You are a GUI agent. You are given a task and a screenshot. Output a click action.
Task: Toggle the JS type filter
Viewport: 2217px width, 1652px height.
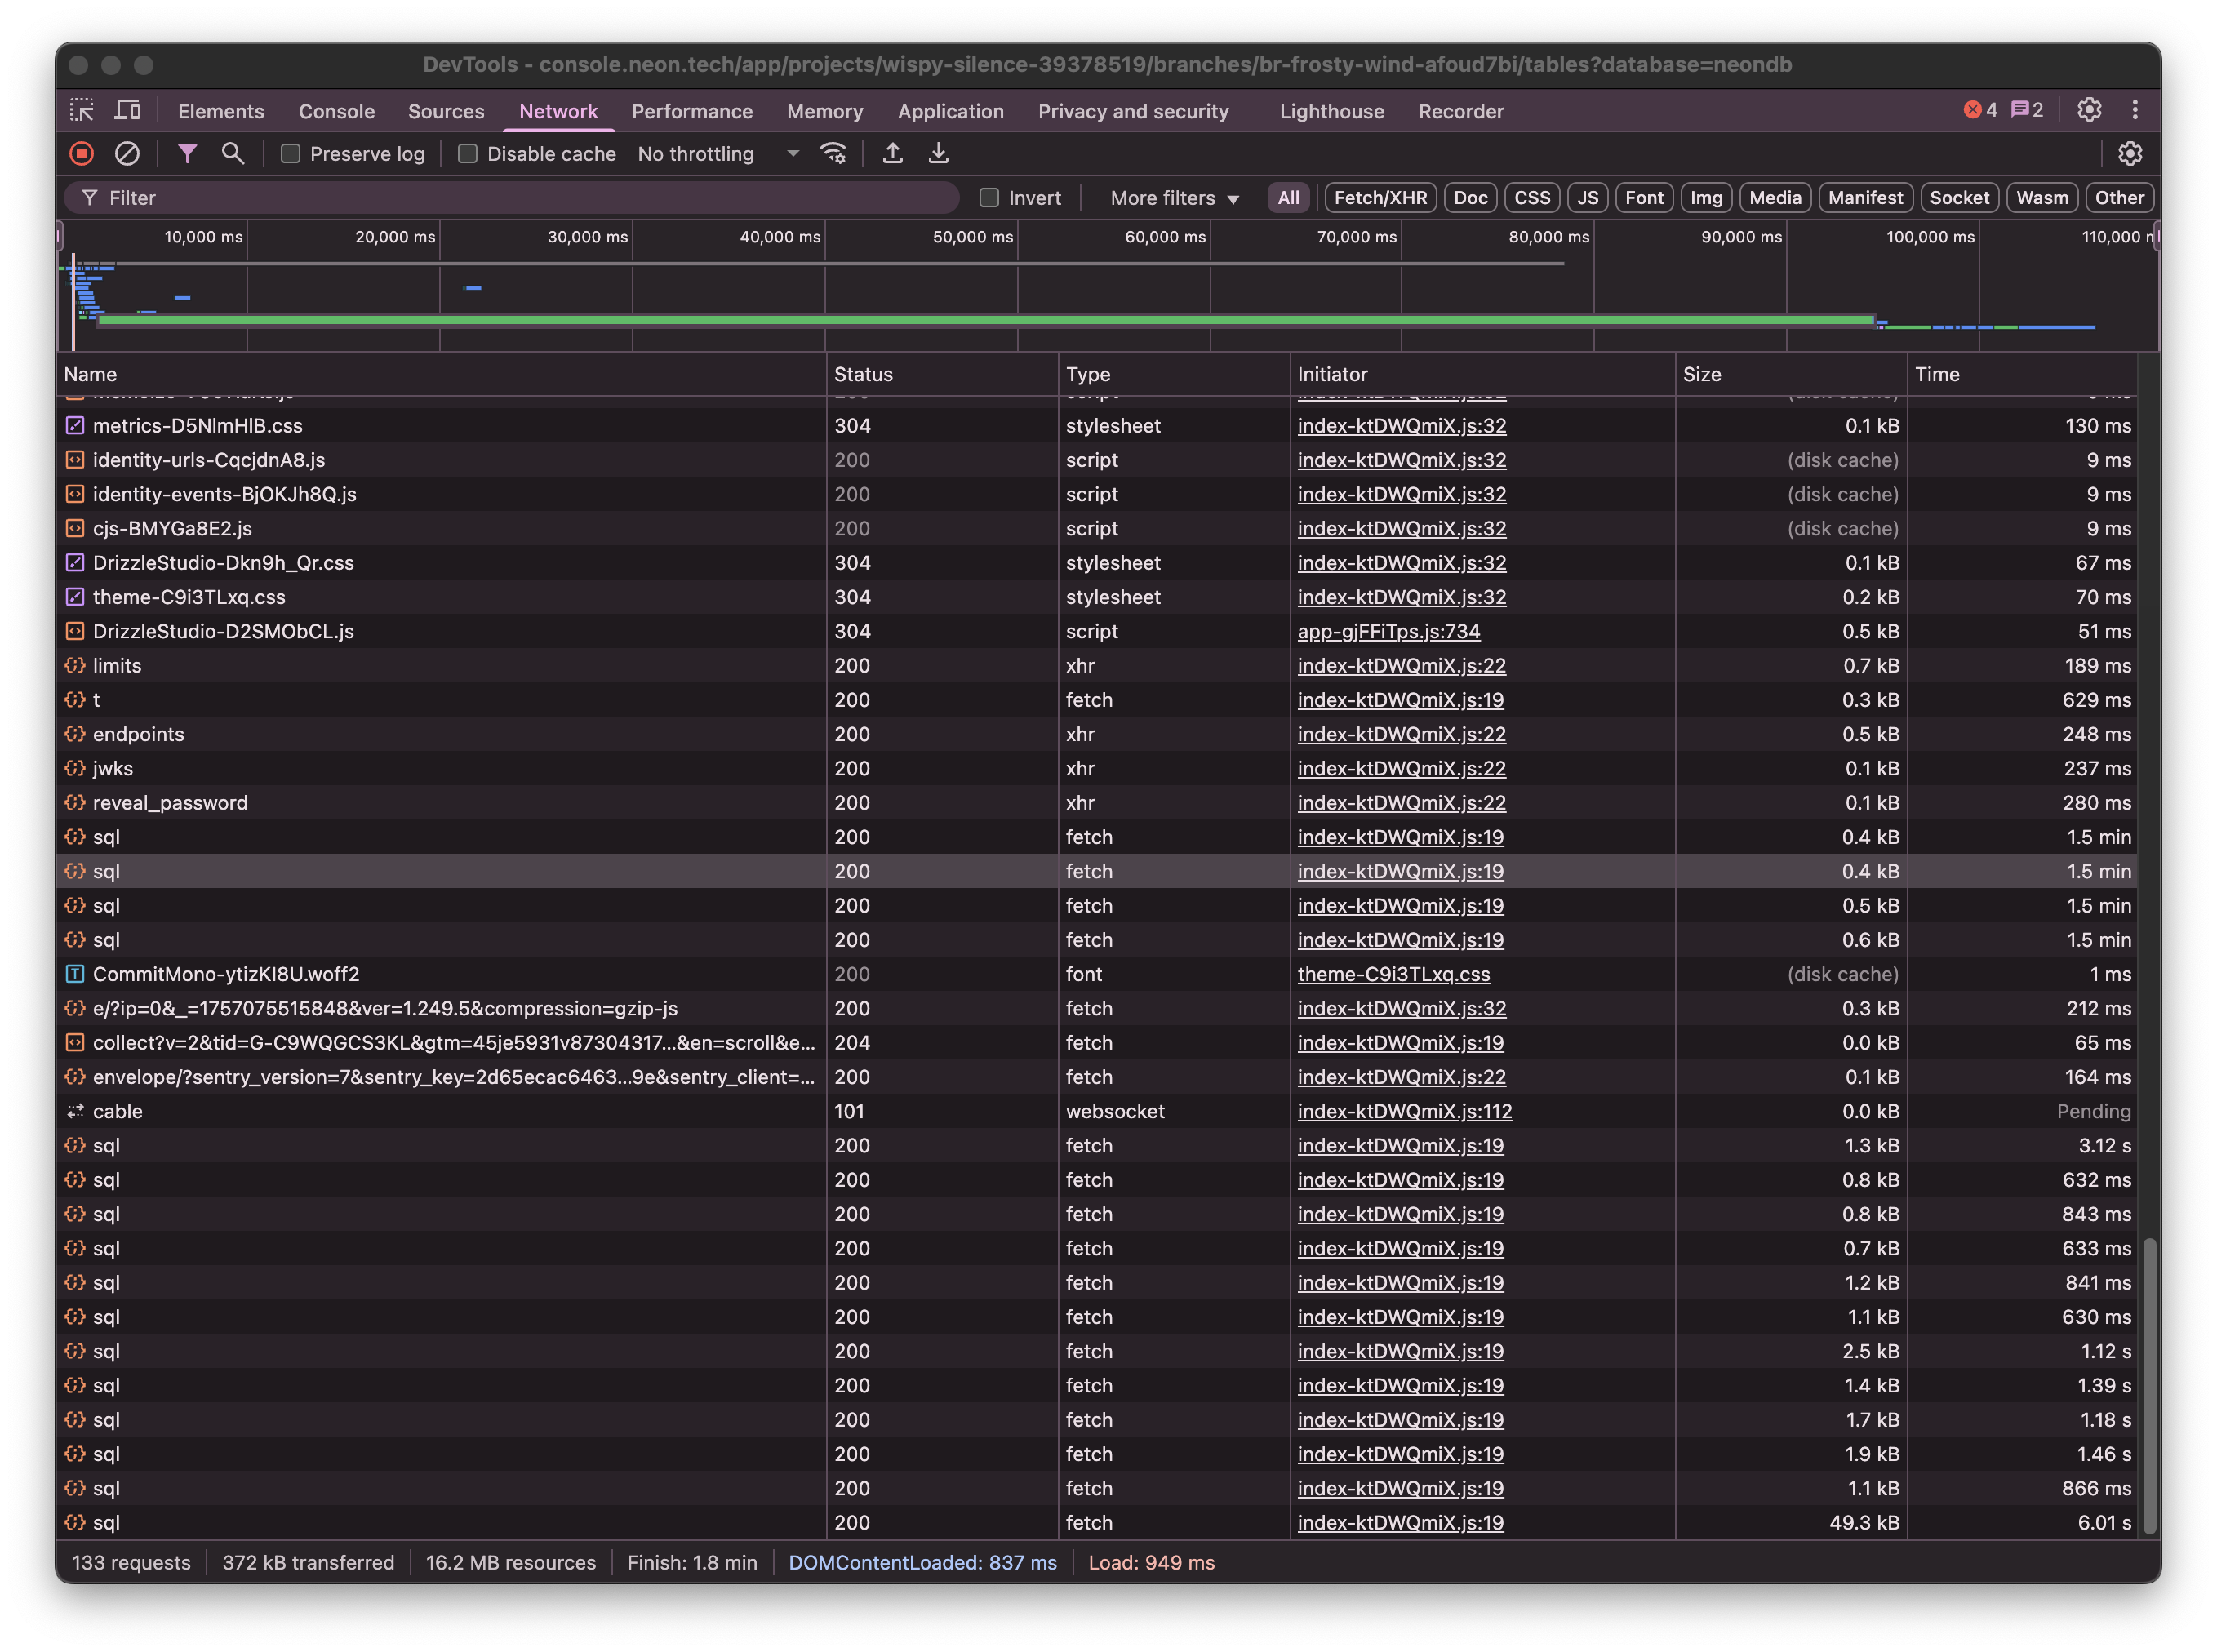[x=1587, y=197]
